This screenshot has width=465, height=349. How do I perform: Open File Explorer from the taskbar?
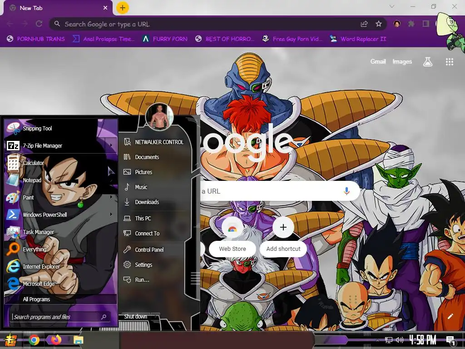coord(78,340)
